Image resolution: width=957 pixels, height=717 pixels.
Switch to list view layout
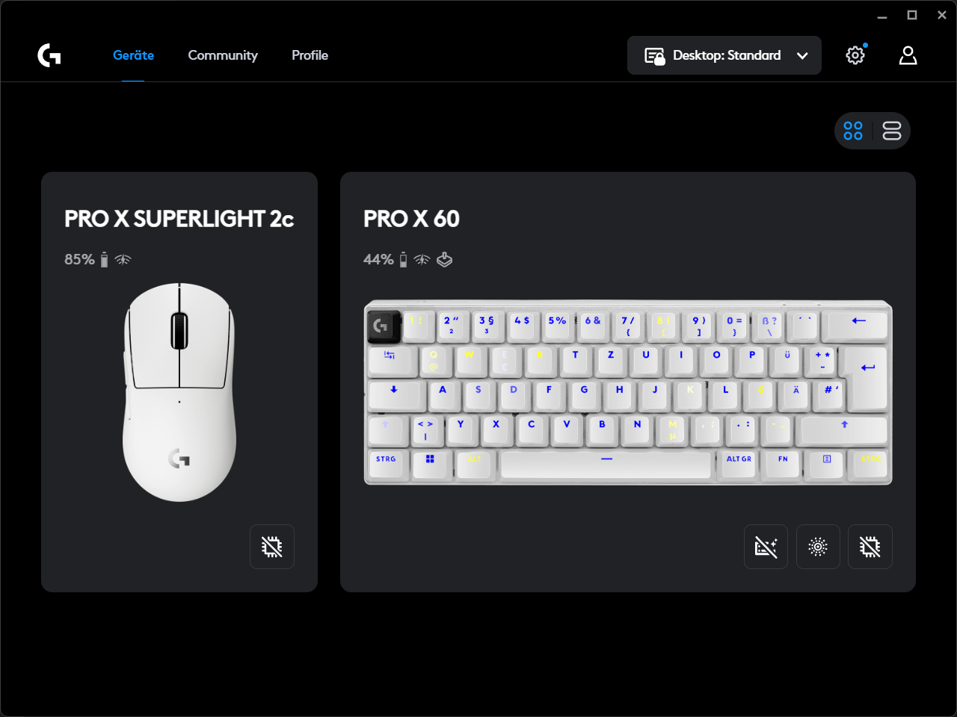coord(892,131)
